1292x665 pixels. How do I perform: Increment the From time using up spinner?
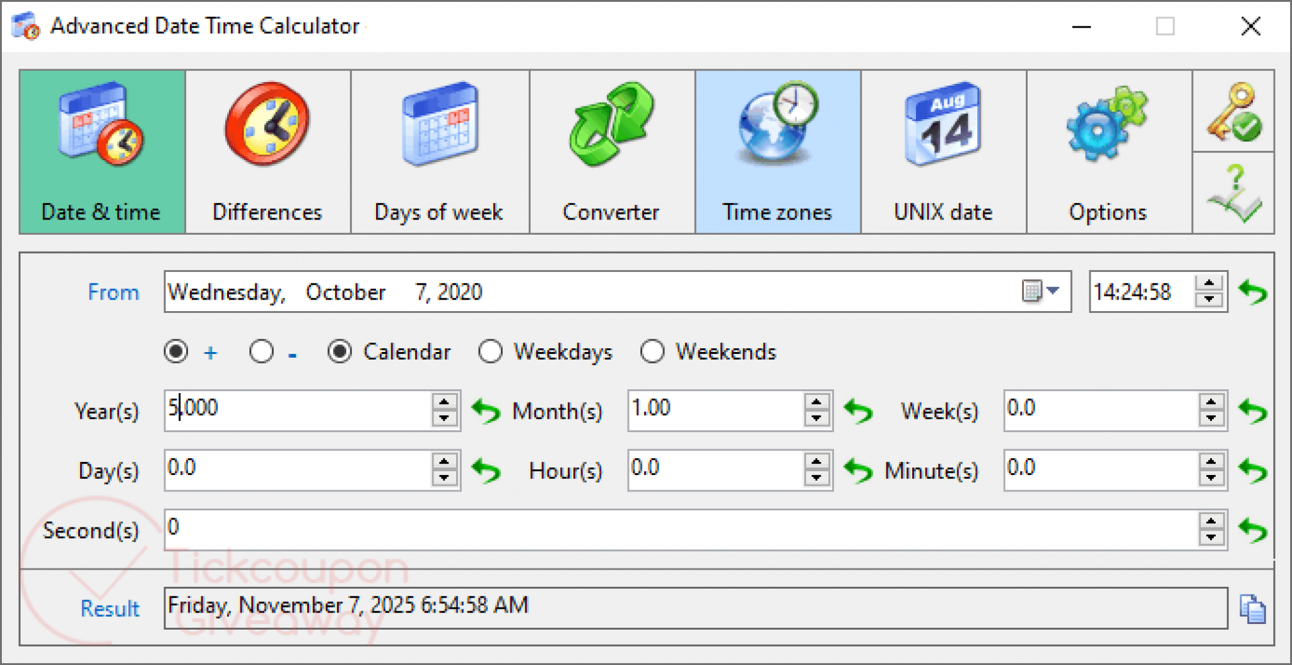tap(1209, 284)
